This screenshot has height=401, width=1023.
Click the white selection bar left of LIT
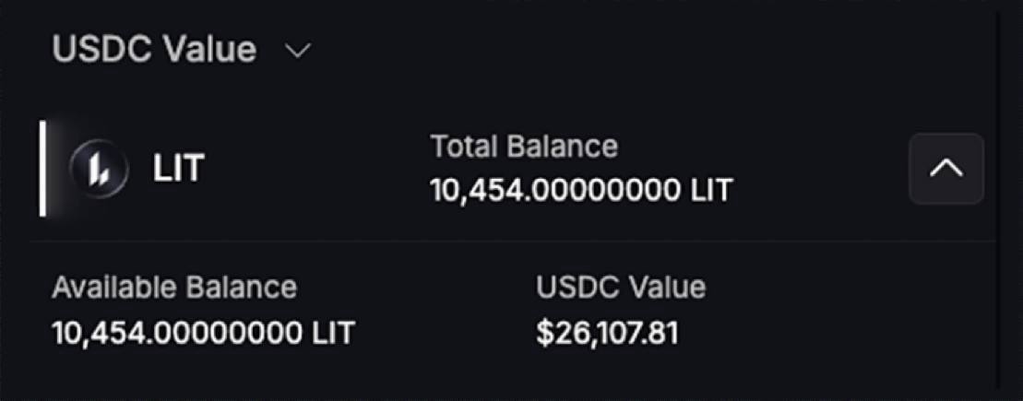click(x=43, y=168)
